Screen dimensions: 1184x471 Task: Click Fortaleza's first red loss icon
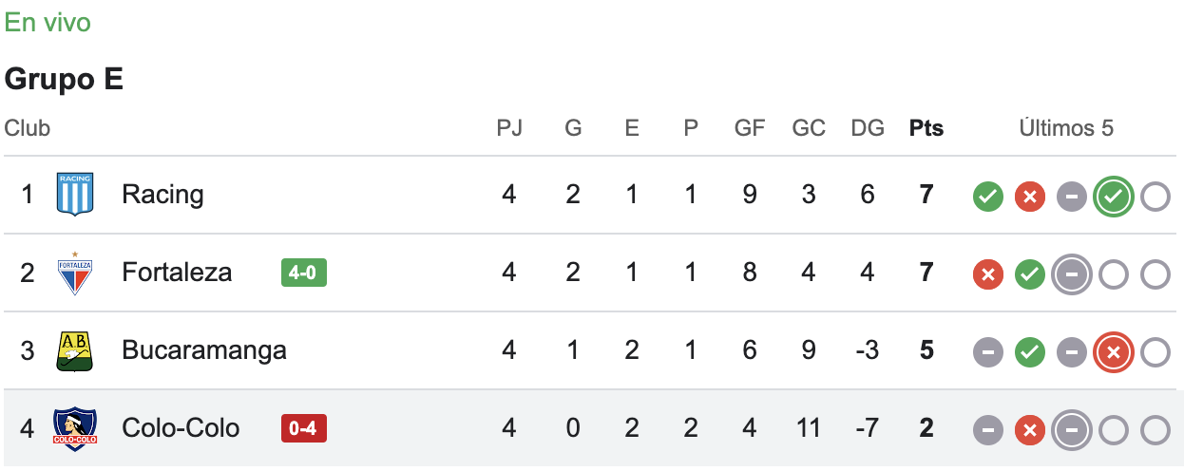click(988, 275)
